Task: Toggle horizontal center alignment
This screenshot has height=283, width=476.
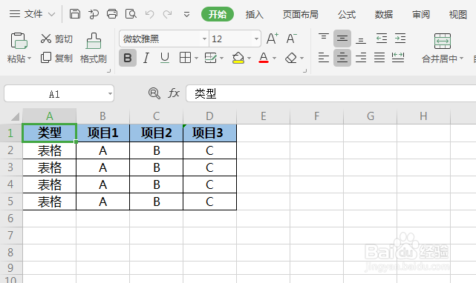Action: (x=342, y=58)
